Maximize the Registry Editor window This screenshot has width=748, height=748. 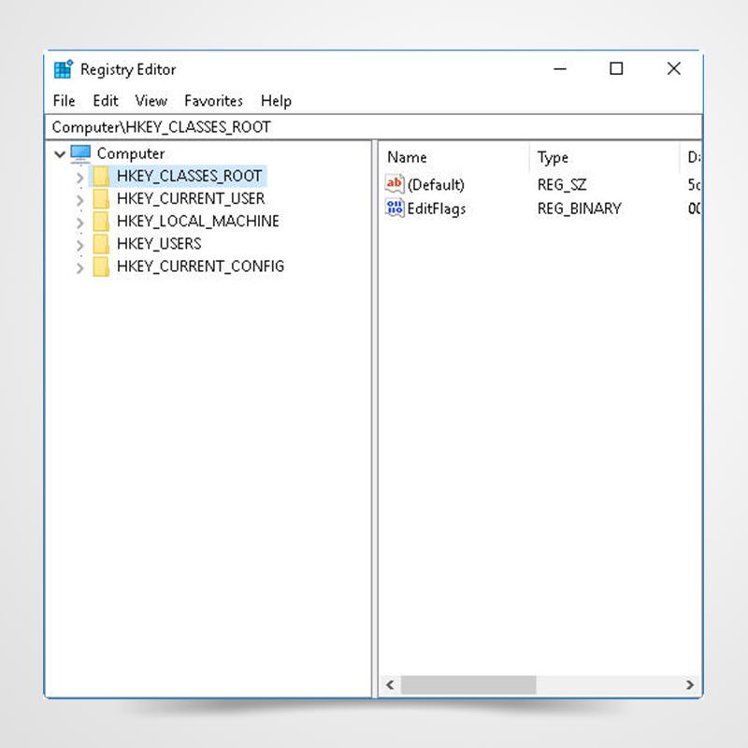616,69
